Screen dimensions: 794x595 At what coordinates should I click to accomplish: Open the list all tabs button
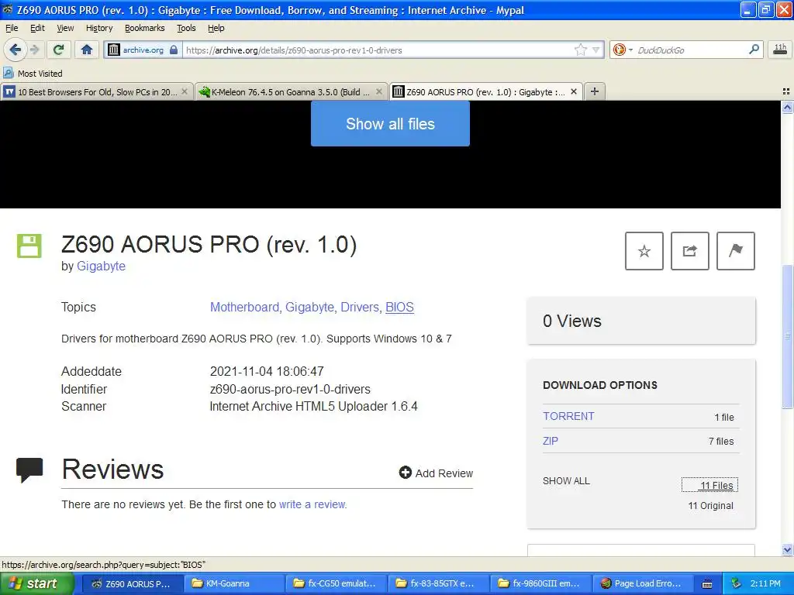786,91
